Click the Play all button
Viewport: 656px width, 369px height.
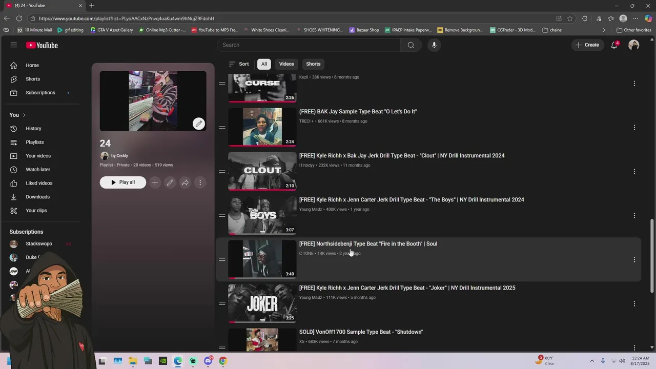point(122,182)
